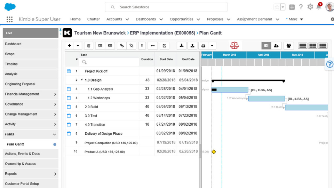
Task: Click the upload export icon
Action: [x=192, y=46]
